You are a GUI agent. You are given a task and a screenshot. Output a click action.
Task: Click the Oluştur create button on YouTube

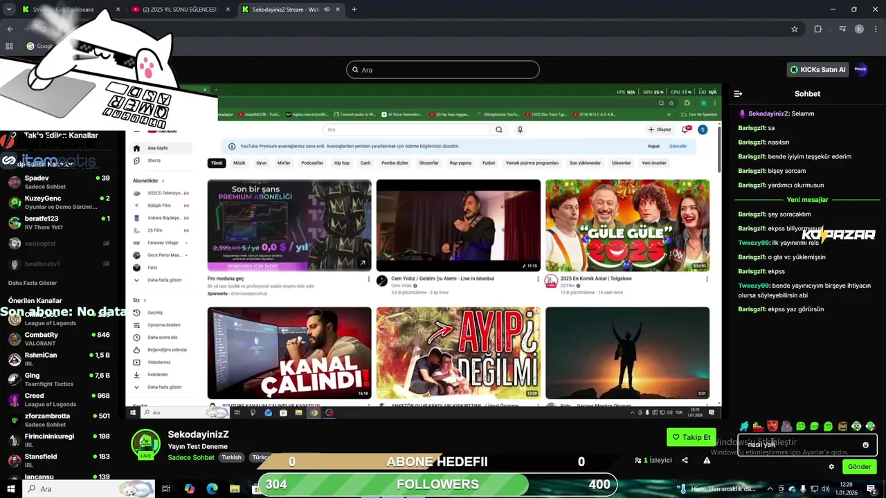660,129
